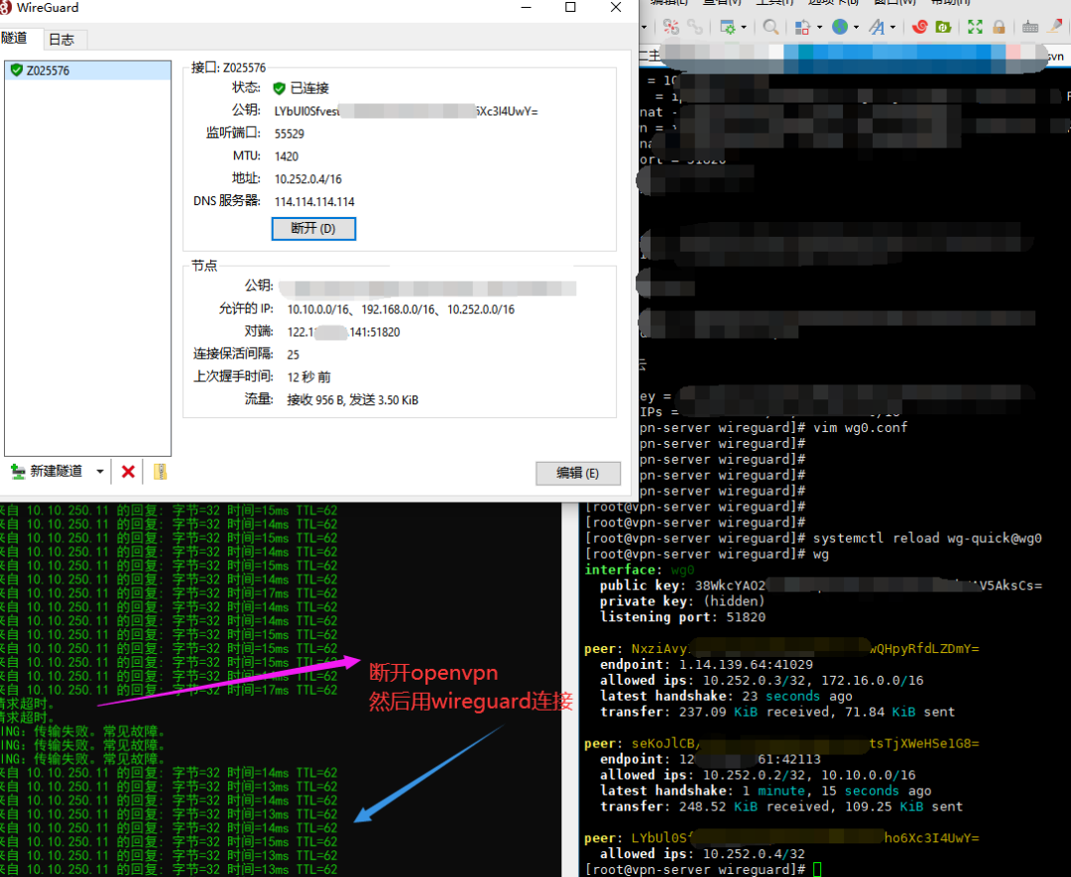
Task: Click transfer 237.09 KiB received line
Action: tap(777, 712)
